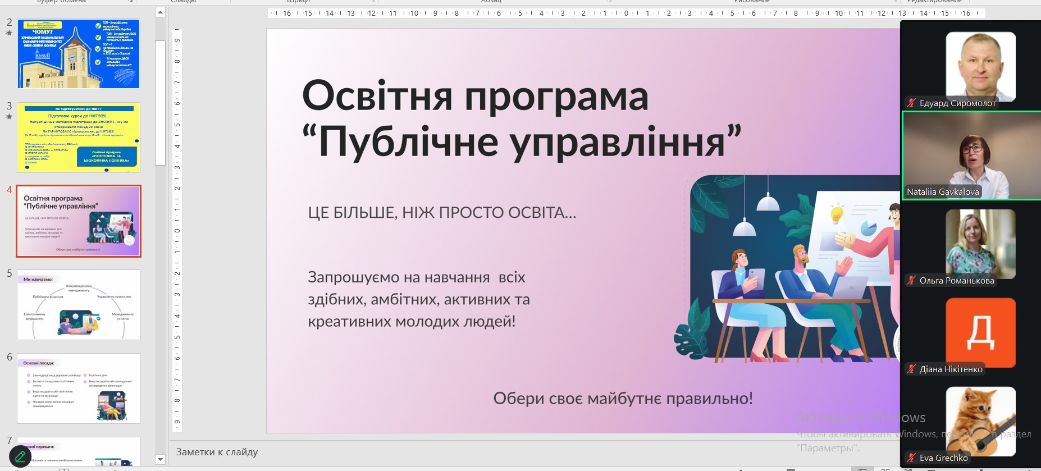
Task: Select the partially visible slide 7 thumbnail
Action: (x=79, y=451)
